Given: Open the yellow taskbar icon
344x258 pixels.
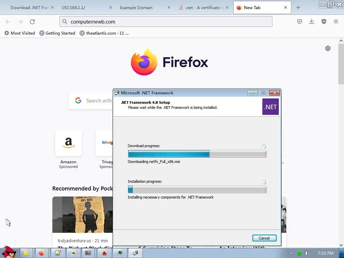Looking at the screenshot, I should [x=26, y=253].
